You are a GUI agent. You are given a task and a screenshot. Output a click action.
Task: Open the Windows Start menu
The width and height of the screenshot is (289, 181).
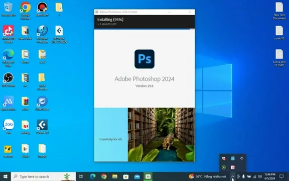click(6, 176)
